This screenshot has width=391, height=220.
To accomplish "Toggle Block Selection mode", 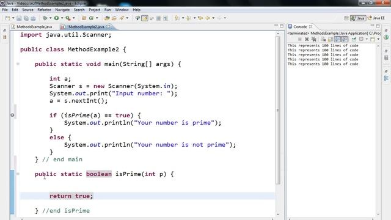I will tap(158, 18).
